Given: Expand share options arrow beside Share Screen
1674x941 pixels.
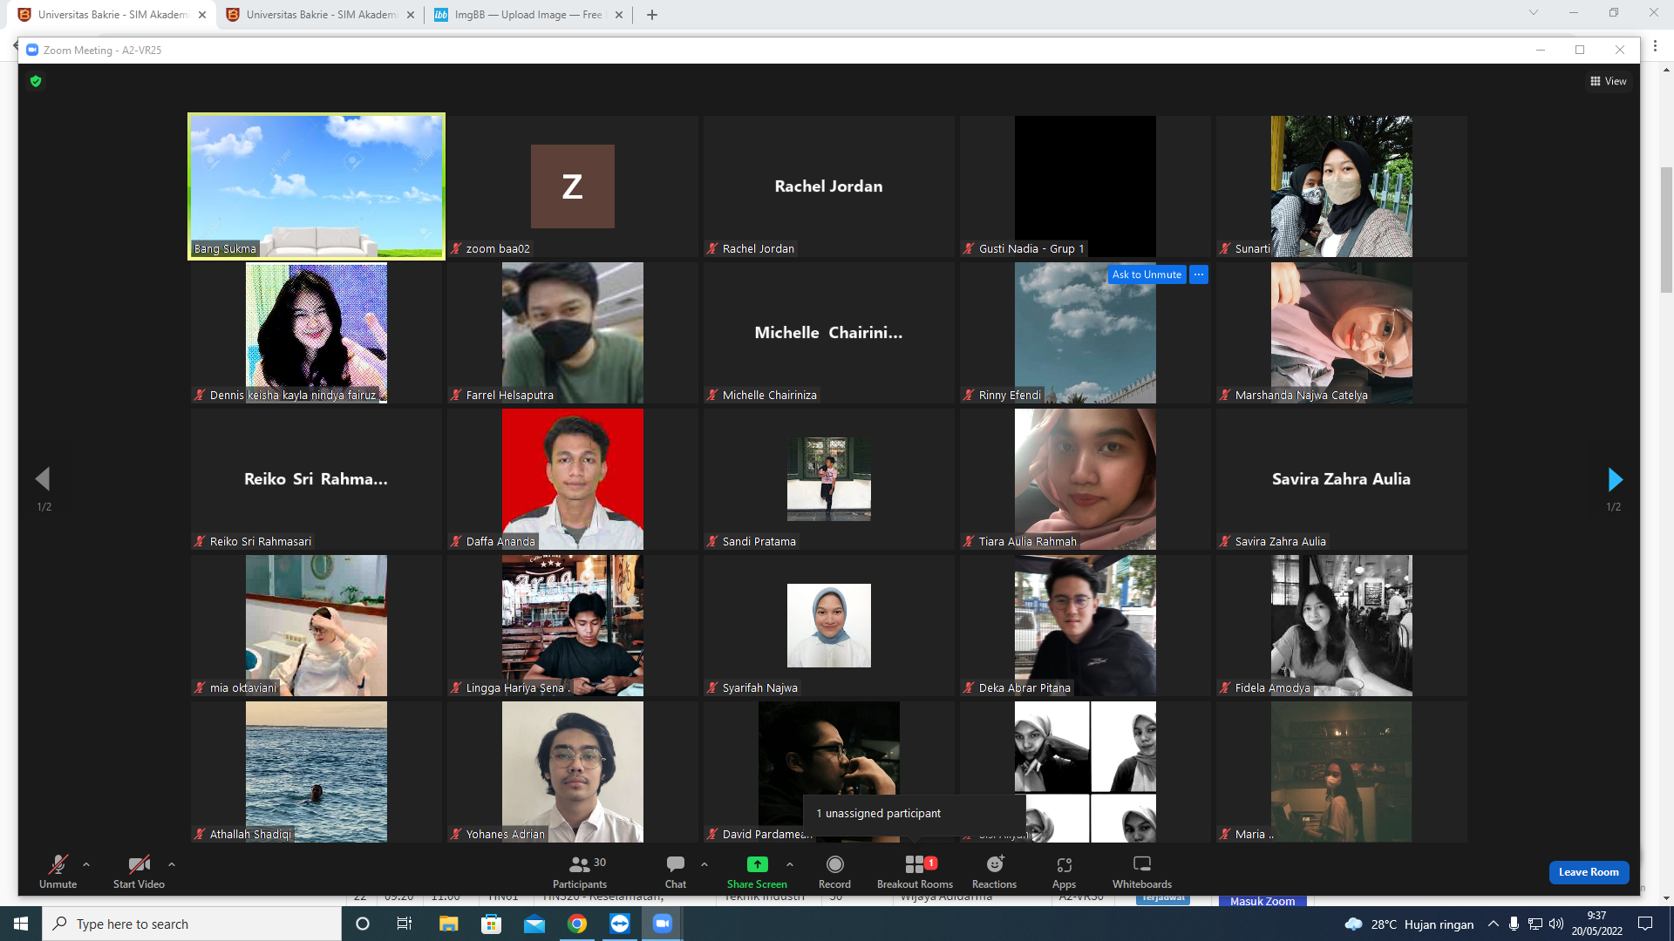Looking at the screenshot, I should click(x=790, y=864).
